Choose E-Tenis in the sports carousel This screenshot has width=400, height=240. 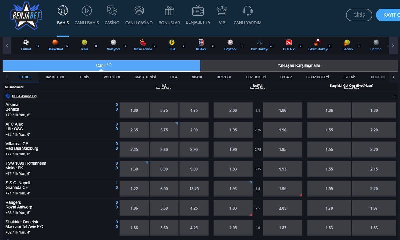[347, 45]
